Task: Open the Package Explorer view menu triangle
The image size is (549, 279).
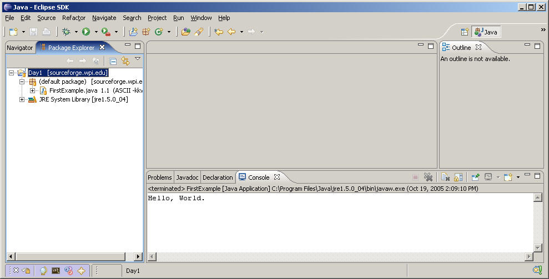Action: (138, 59)
